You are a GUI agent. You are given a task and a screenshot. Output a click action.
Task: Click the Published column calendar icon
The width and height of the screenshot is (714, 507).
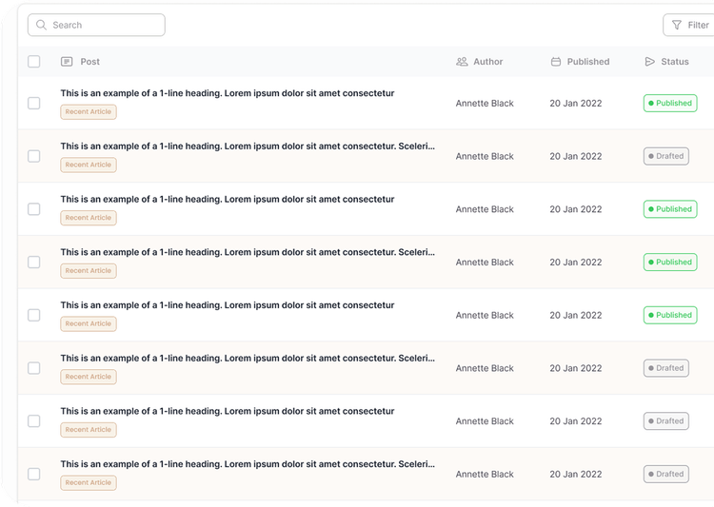pos(556,62)
